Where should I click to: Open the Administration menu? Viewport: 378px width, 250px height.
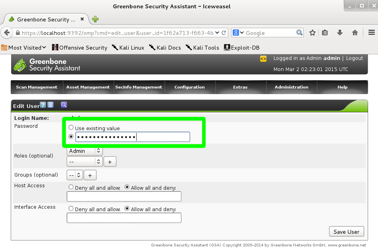click(291, 87)
